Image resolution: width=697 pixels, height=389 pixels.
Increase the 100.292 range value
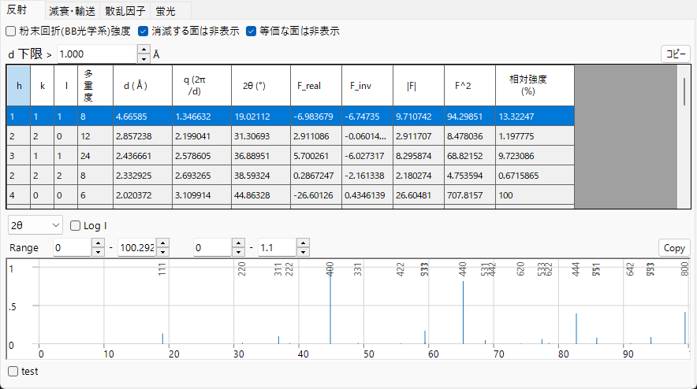162,243
